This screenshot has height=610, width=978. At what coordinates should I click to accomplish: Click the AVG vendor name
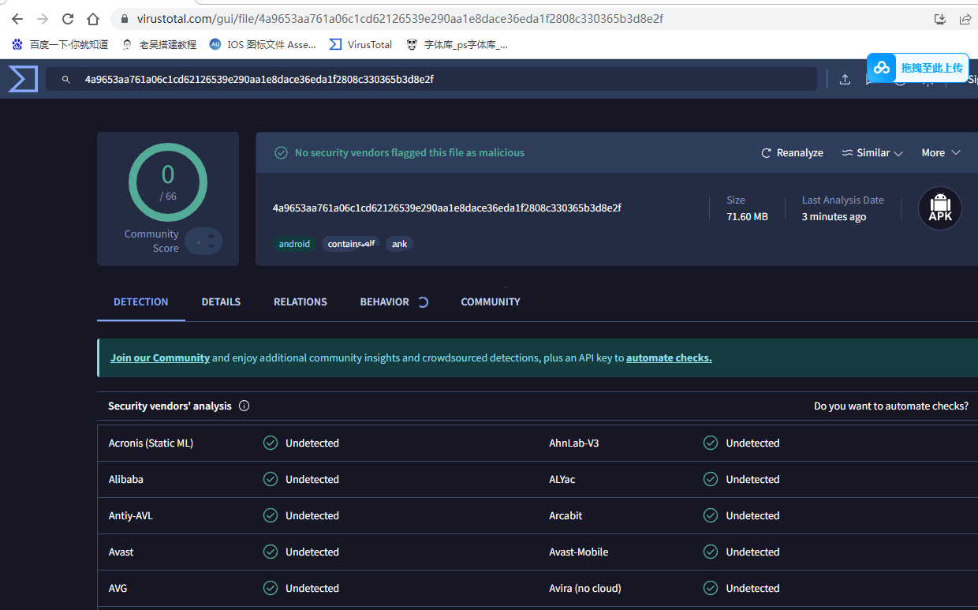pyautogui.click(x=118, y=589)
